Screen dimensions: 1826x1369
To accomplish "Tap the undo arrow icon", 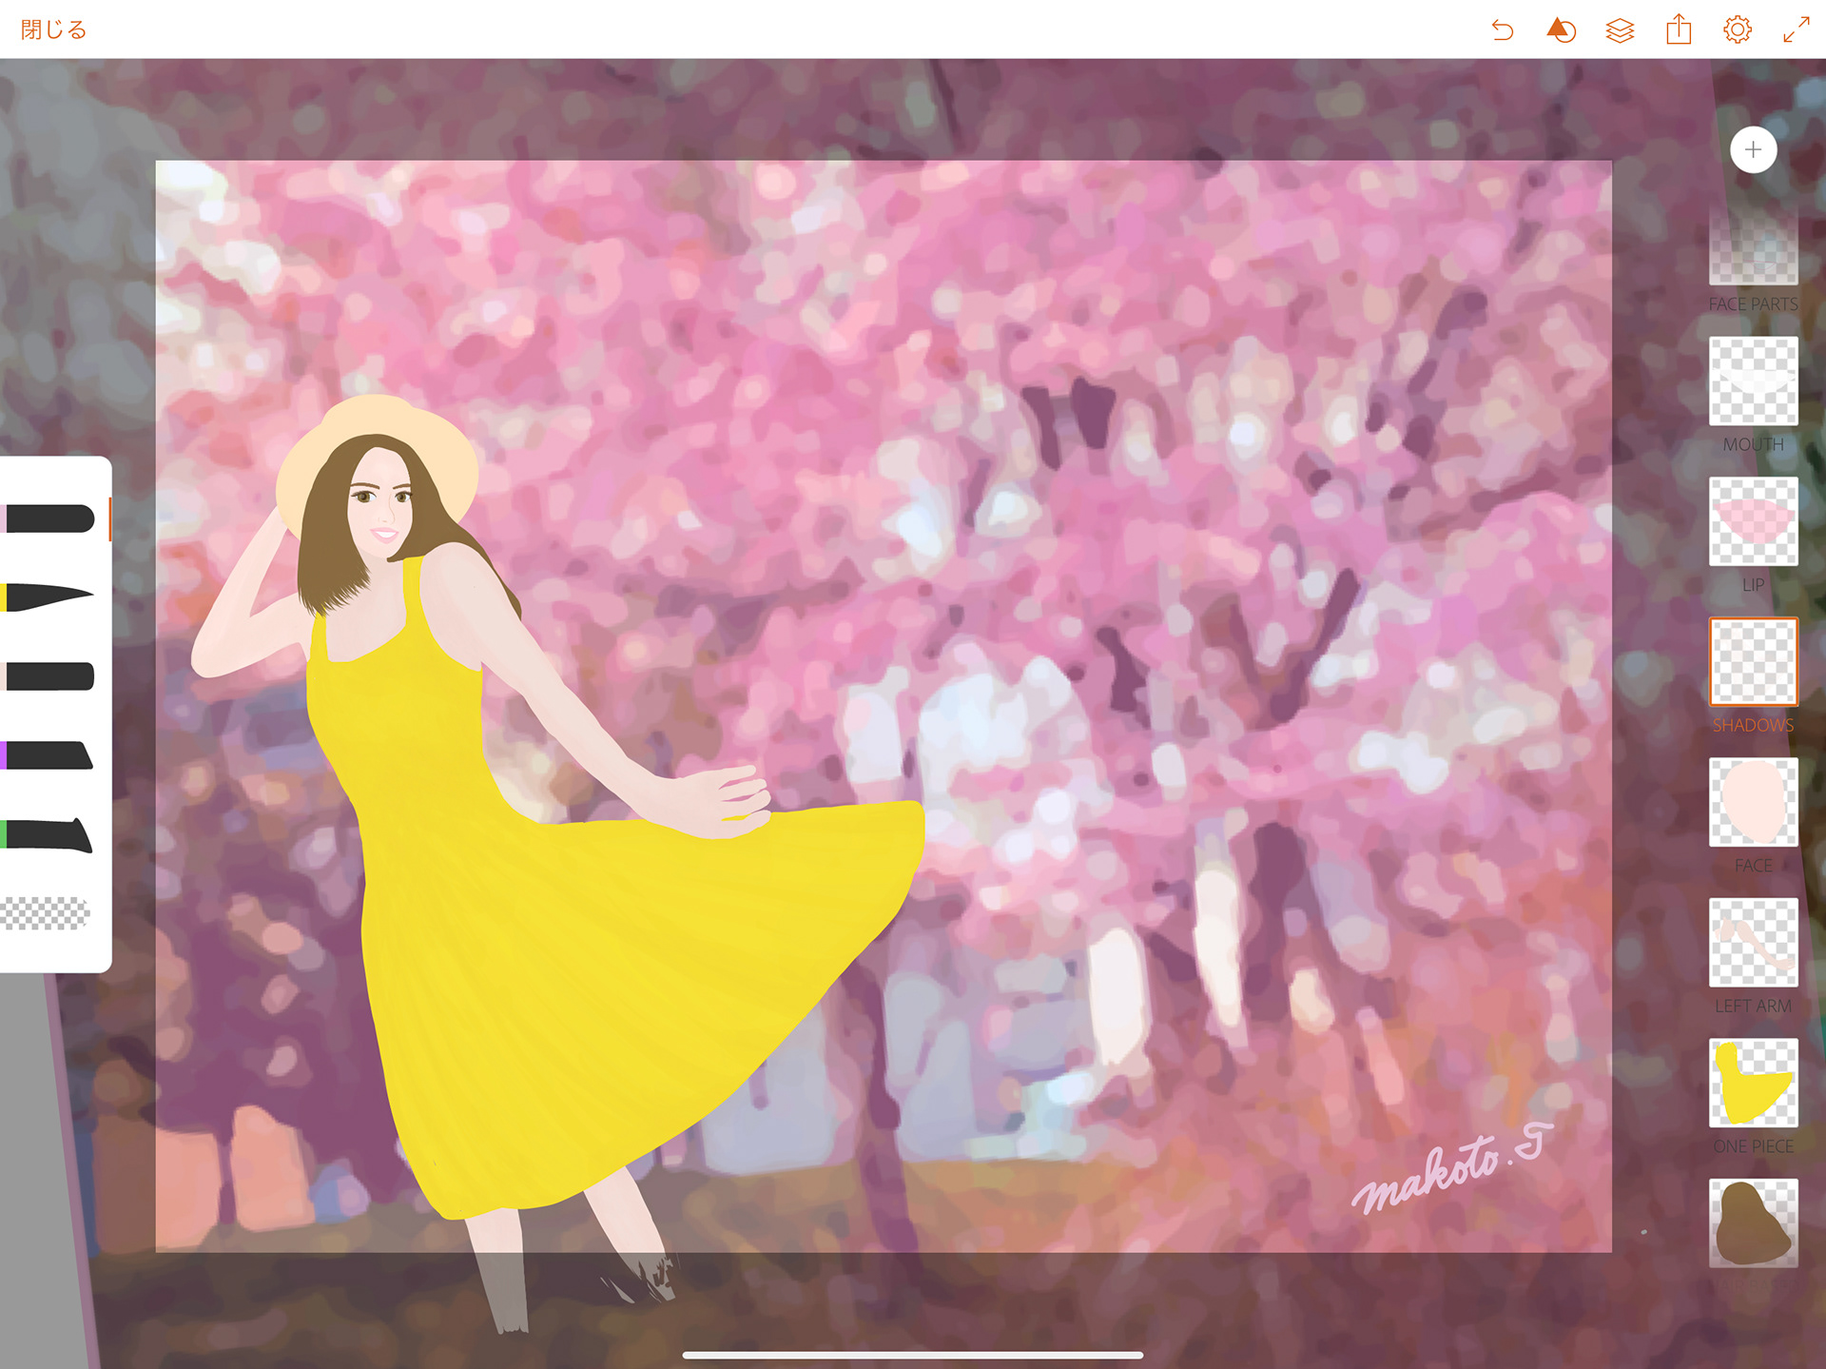I will coord(1502,30).
